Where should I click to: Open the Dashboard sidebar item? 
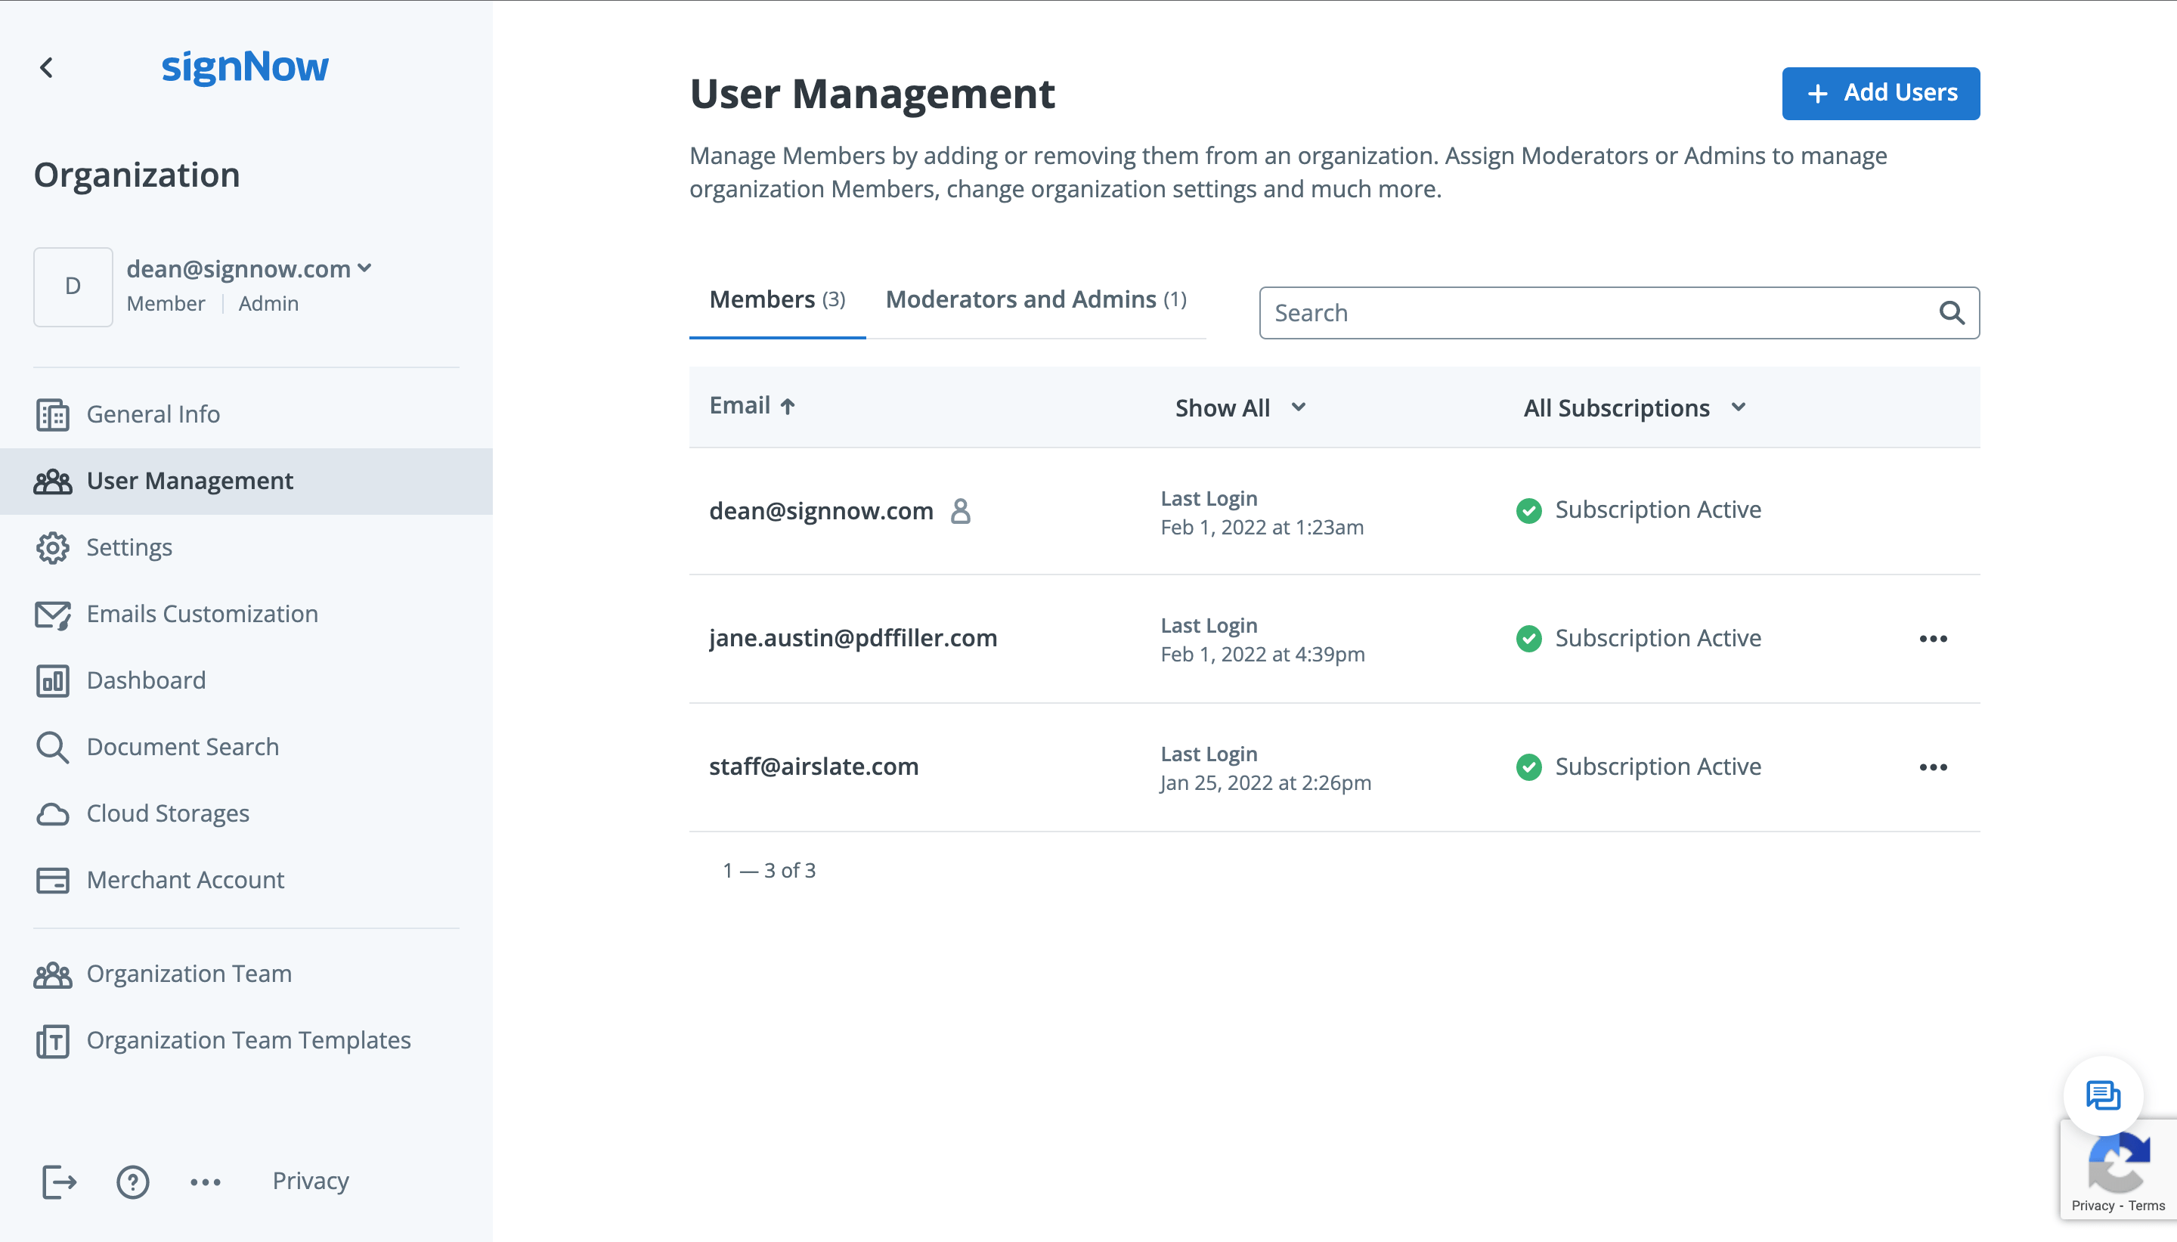146,680
